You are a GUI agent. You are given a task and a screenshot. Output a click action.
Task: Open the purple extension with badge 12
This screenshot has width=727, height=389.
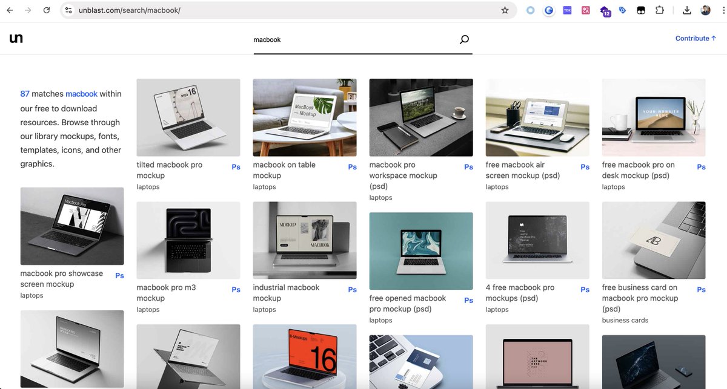pos(605,11)
